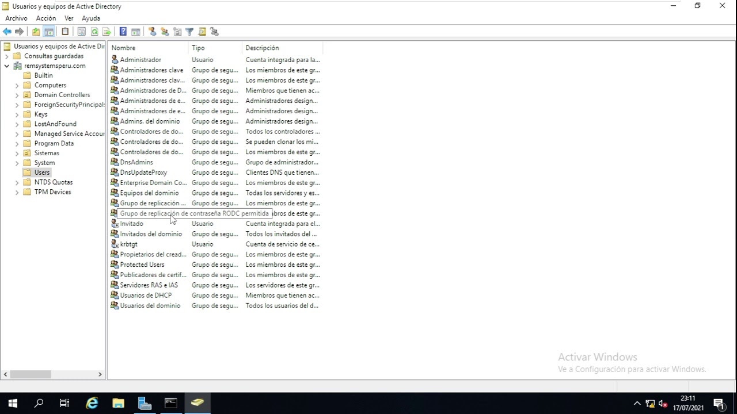The height and width of the screenshot is (414, 737).
Task: Open Help with the question mark icon
Action: (x=123, y=32)
